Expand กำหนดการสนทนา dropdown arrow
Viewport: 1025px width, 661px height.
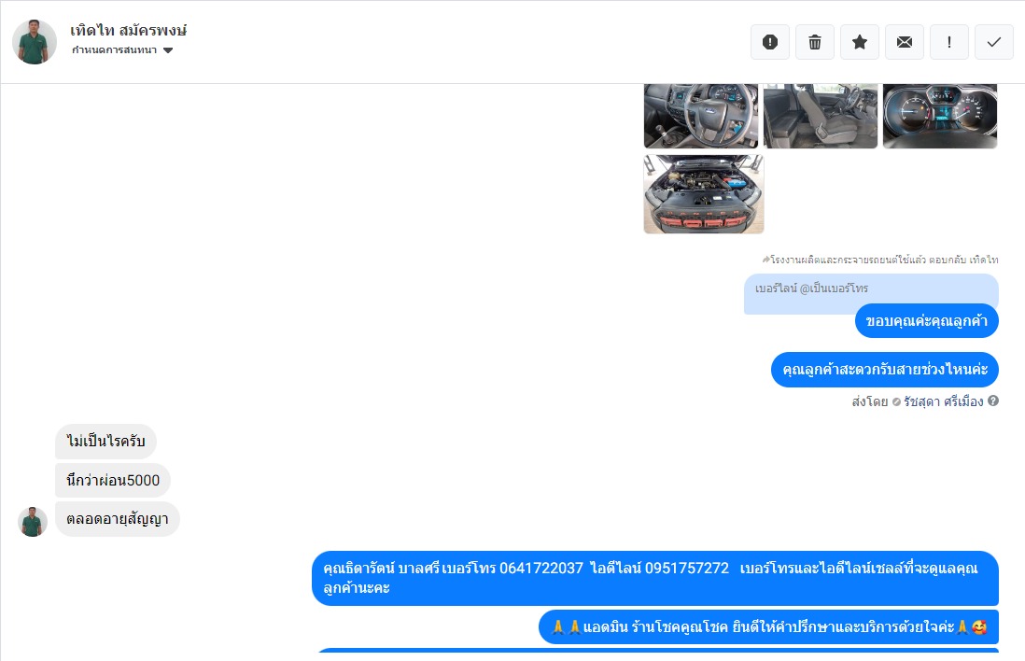(168, 50)
